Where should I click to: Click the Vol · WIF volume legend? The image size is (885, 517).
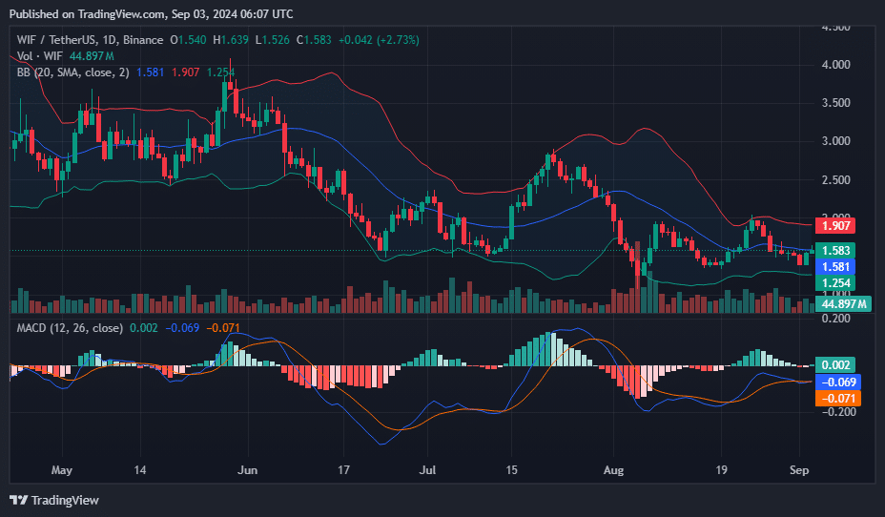pyautogui.click(x=39, y=56)
